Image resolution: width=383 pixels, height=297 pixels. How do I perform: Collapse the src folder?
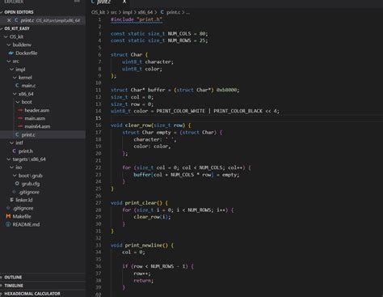pyautogui.click(x=9, y=62)
